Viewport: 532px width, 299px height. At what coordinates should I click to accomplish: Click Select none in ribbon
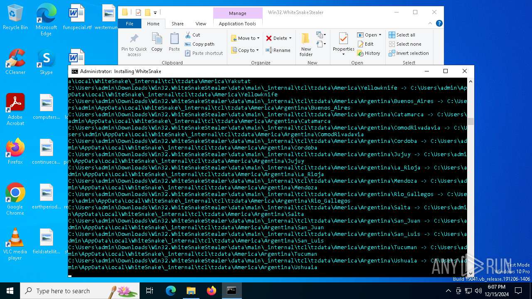[x=405, y=44]
